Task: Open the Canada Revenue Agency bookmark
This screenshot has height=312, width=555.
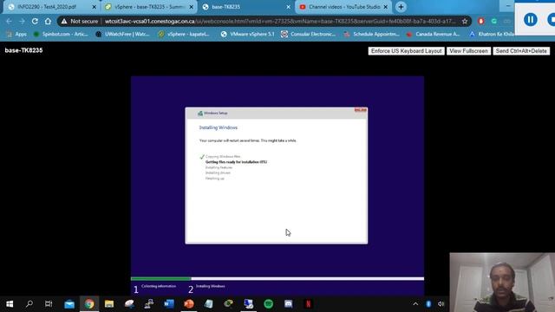Action: (433, 34)
